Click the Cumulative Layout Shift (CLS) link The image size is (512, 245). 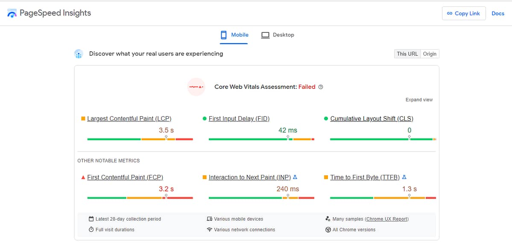(372, 118)
